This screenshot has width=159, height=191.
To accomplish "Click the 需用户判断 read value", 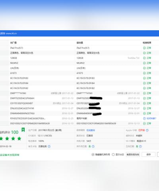I will coord(82,118).
